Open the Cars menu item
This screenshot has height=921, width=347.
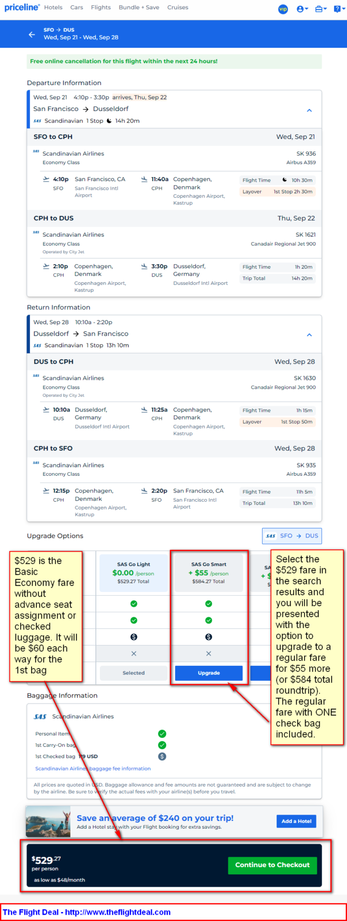click(77, 7)
